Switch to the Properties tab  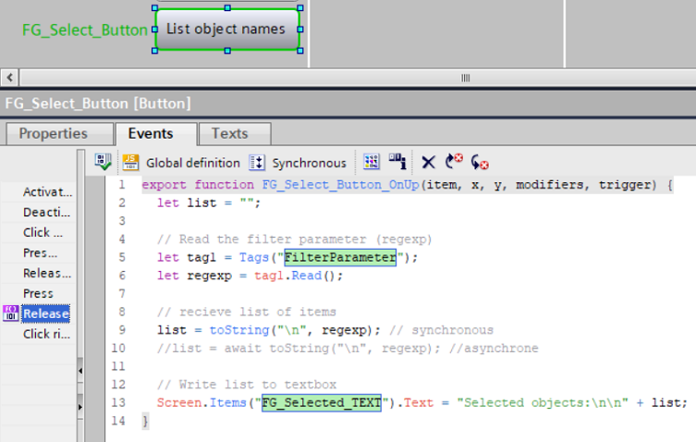pos(59,134)
